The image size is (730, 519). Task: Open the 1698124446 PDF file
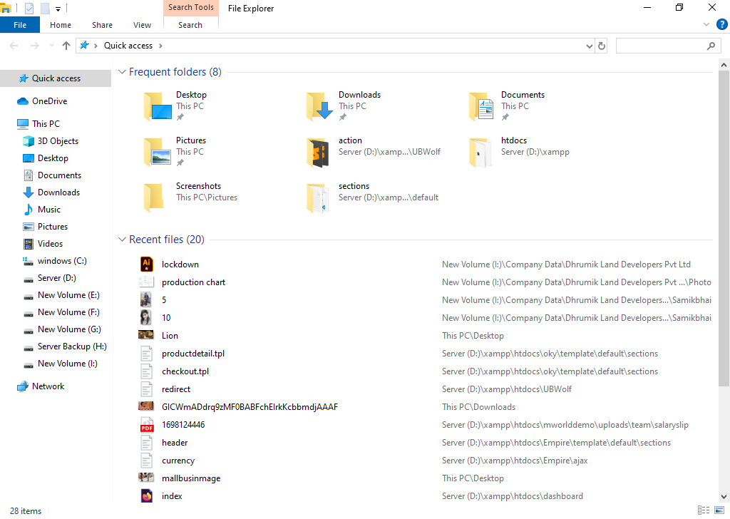pyautogui.click(x=183, y=425)
